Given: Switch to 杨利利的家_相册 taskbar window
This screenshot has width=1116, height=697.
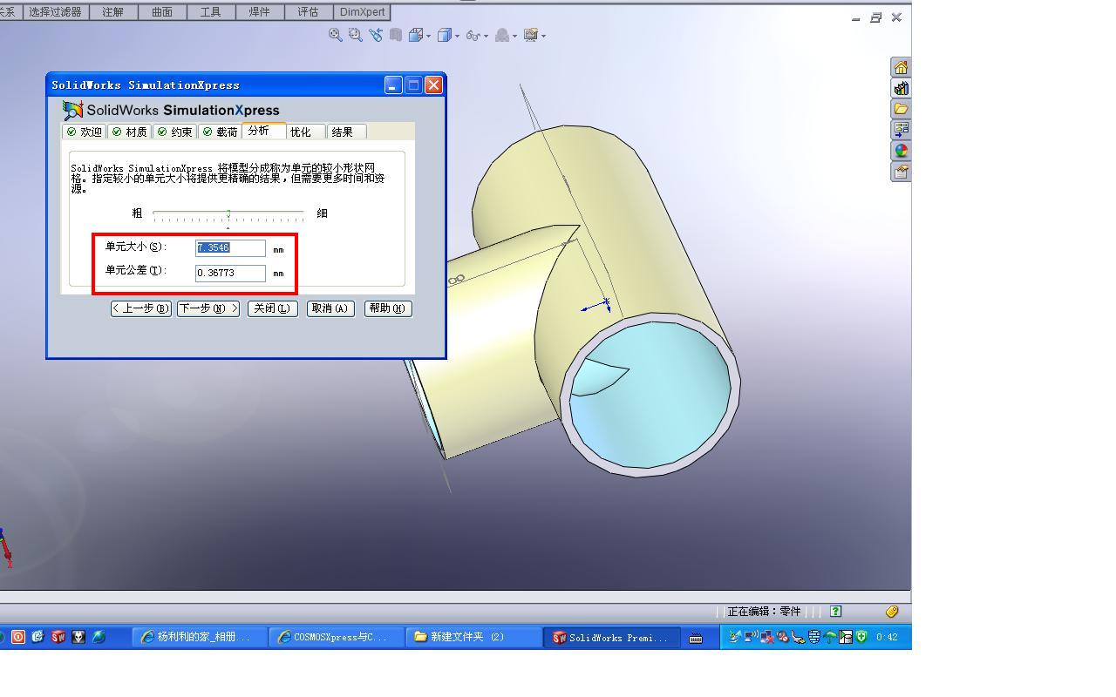Looking at the screenshot, I should tap(200, 637).
